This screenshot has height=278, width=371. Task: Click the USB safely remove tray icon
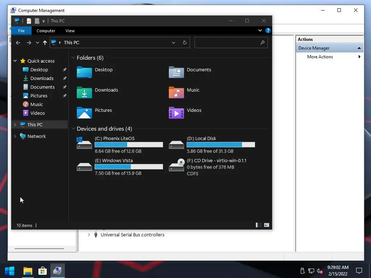303,271
